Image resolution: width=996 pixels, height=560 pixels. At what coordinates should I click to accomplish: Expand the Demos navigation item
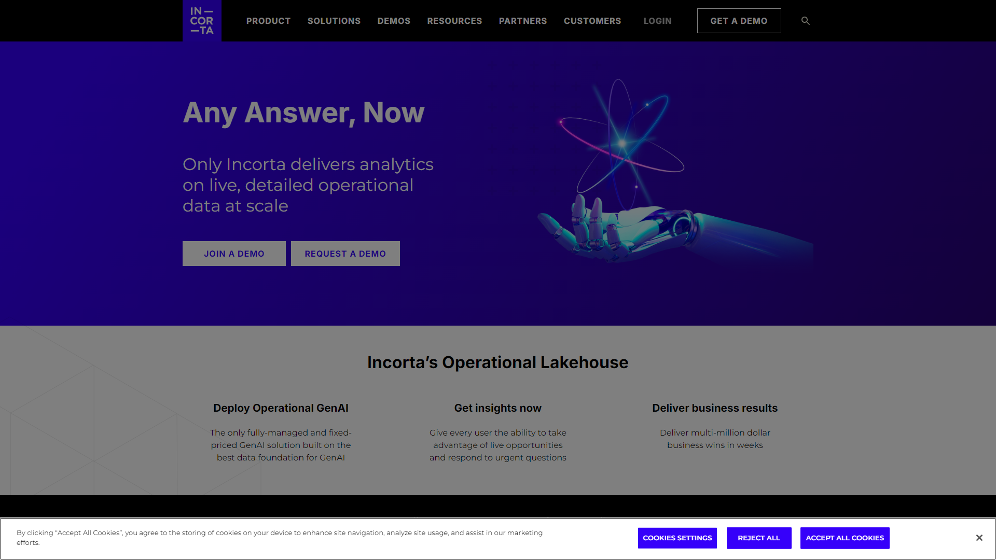click(394, 21)
